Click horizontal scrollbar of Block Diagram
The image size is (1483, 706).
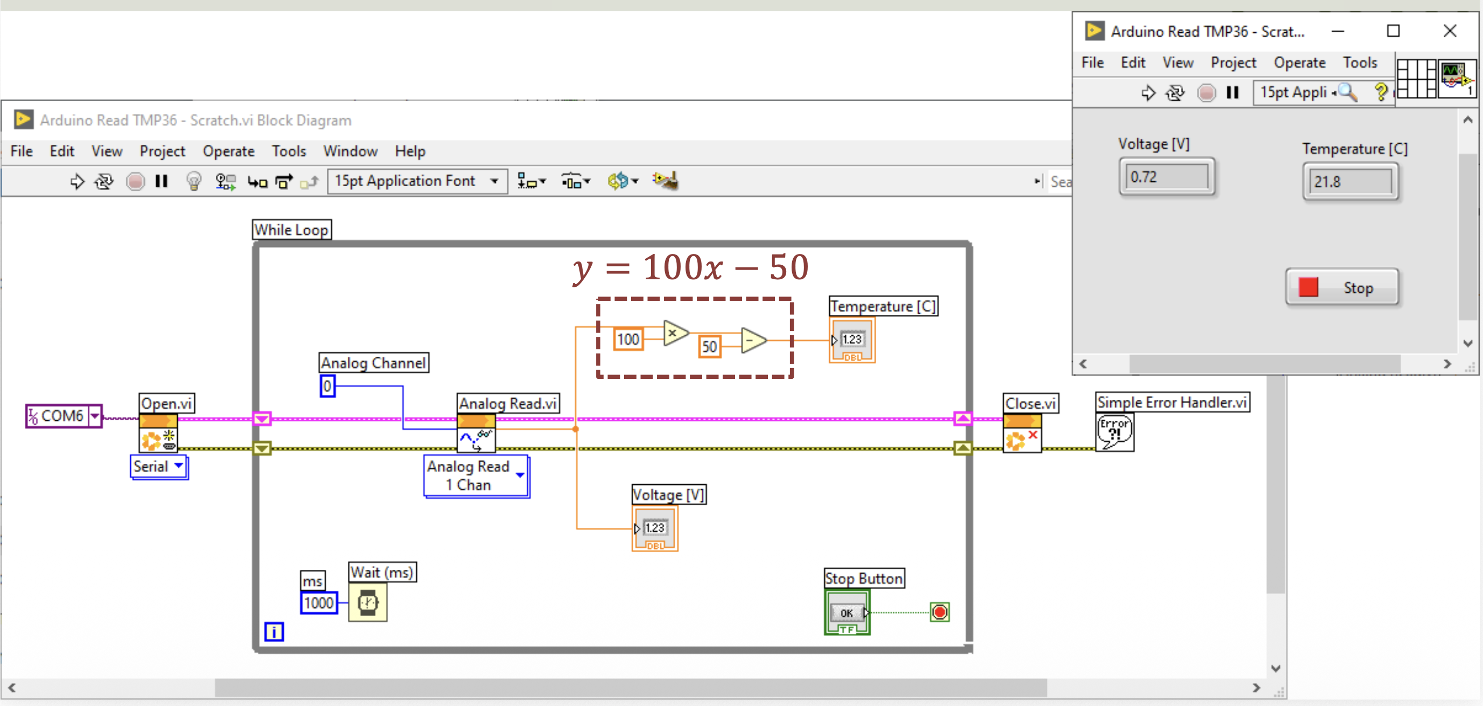point(631,687)
